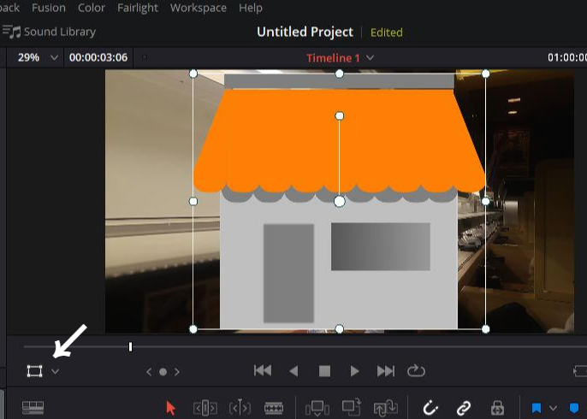
Task: Open the Fusion menu
Action: 49,8
